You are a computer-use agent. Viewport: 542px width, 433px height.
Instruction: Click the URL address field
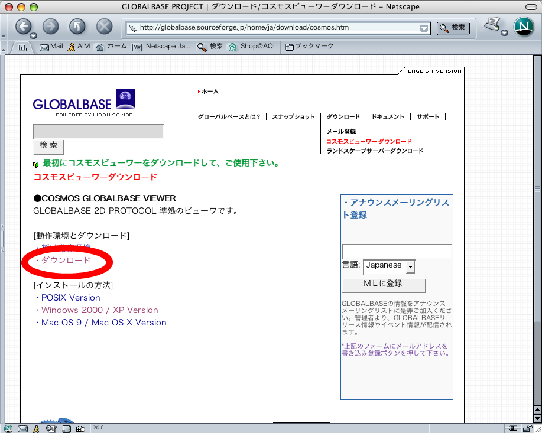278,28
